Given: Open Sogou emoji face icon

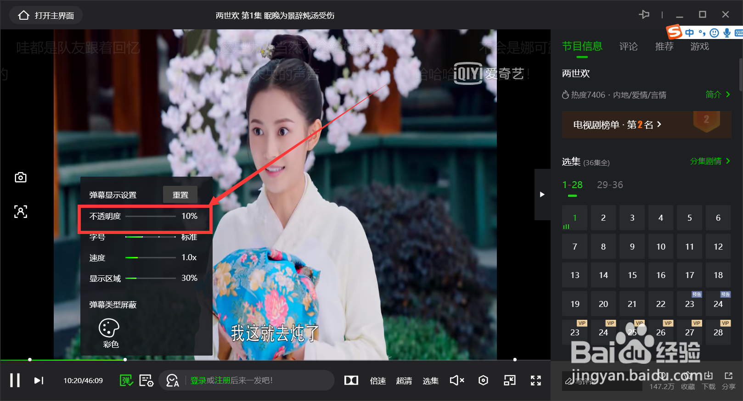Looking at the screenshot, I should [x=714, y=33].
